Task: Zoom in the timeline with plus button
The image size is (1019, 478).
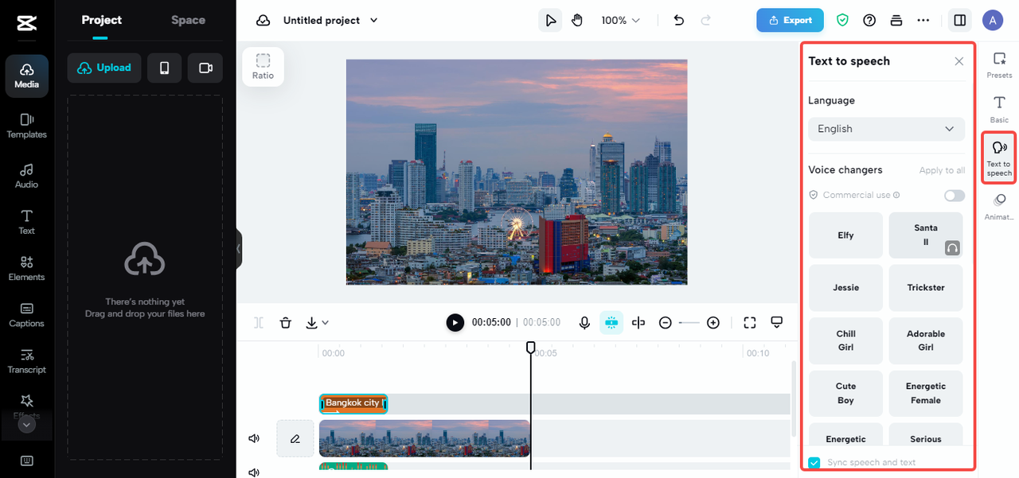Action: (713, 322)
